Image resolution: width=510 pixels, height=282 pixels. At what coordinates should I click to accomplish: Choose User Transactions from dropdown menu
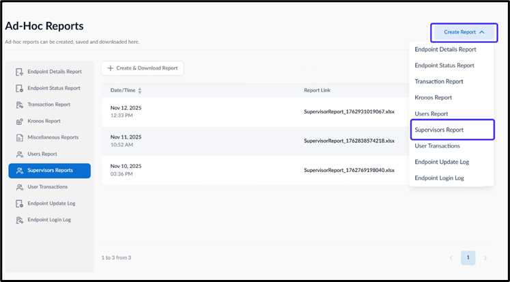tap(451, 145)
